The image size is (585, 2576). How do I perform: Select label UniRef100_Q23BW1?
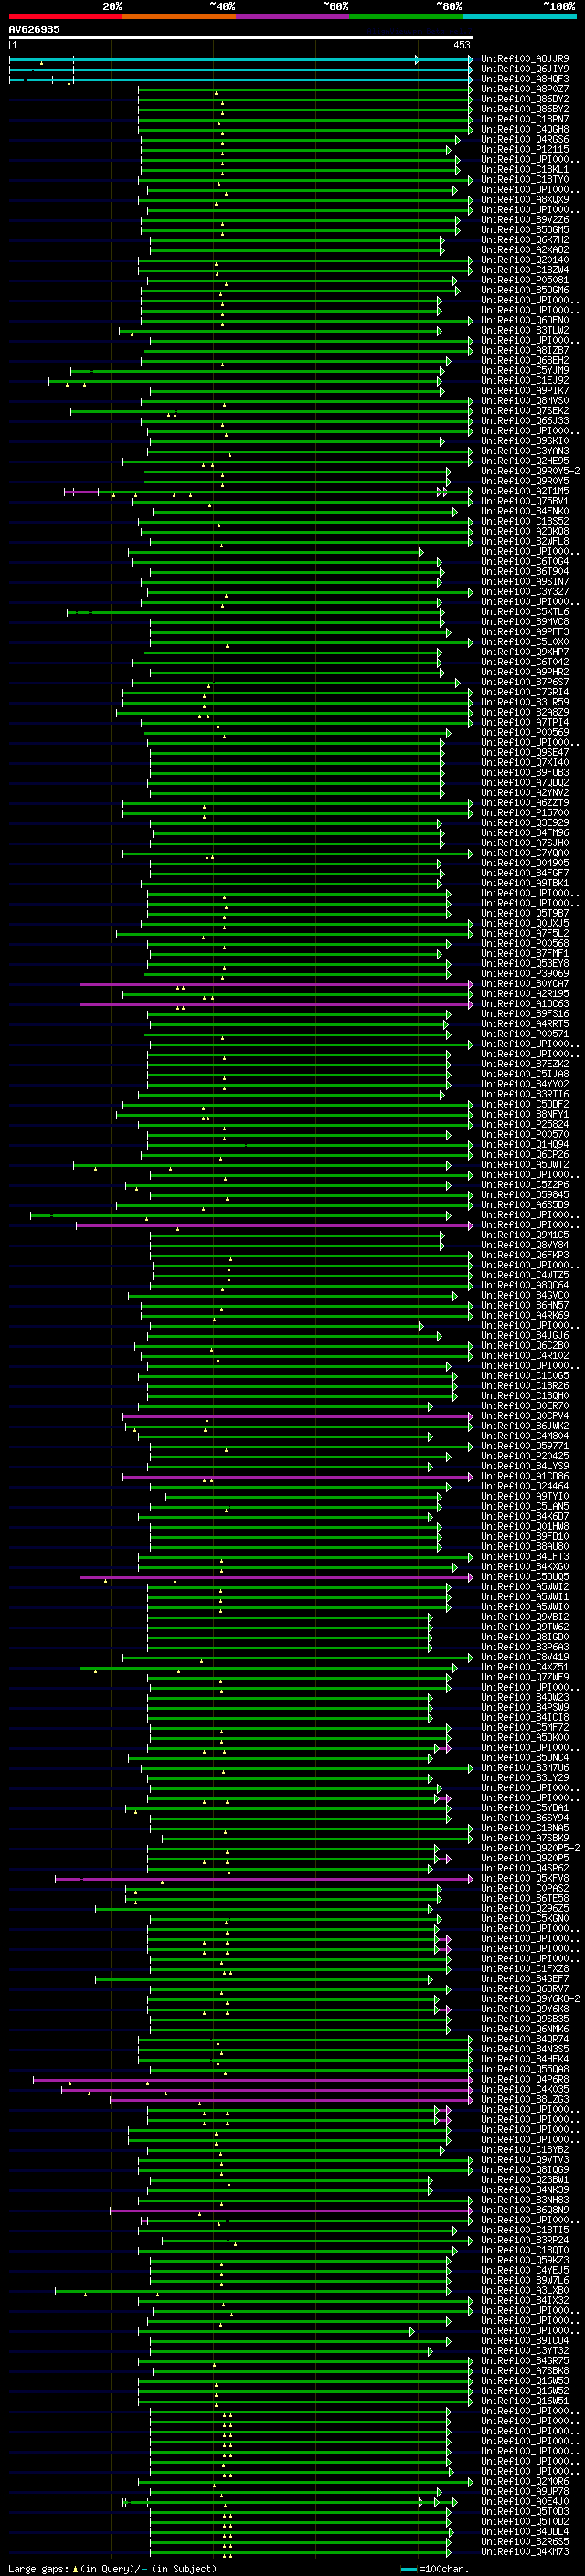(525, 2179)
